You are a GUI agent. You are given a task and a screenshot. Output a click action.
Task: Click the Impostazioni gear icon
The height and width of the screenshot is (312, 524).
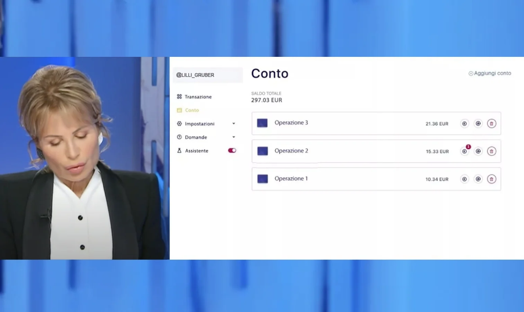[179, 124]
